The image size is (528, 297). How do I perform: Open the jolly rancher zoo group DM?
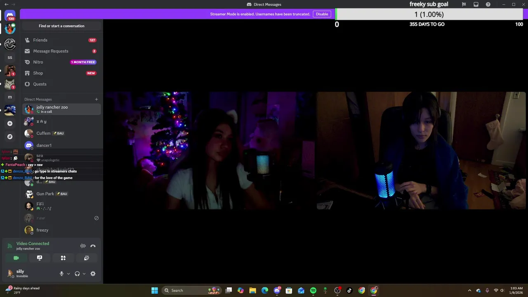[61, 109]
